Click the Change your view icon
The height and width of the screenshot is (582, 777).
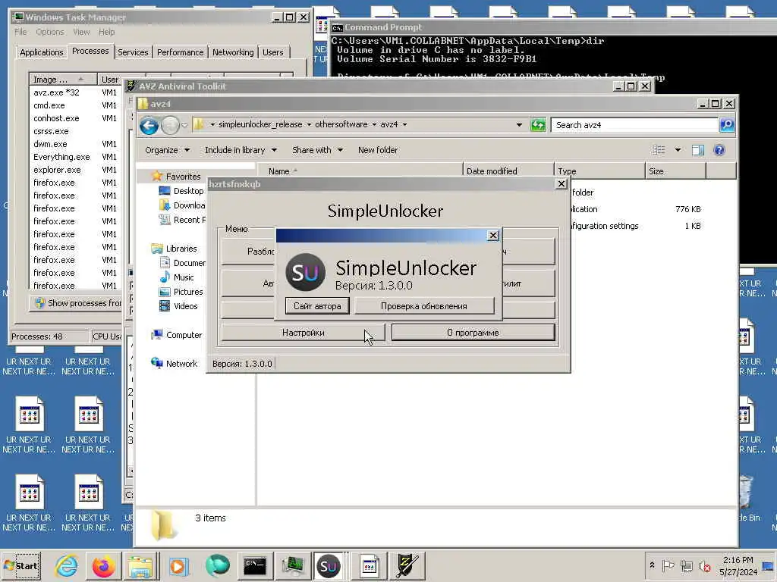pyautogui.click(x=659, y=150)
